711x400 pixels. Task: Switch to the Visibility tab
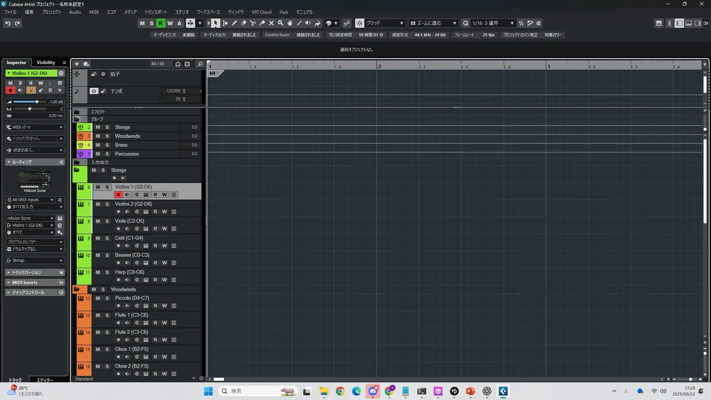coord(46,63)
